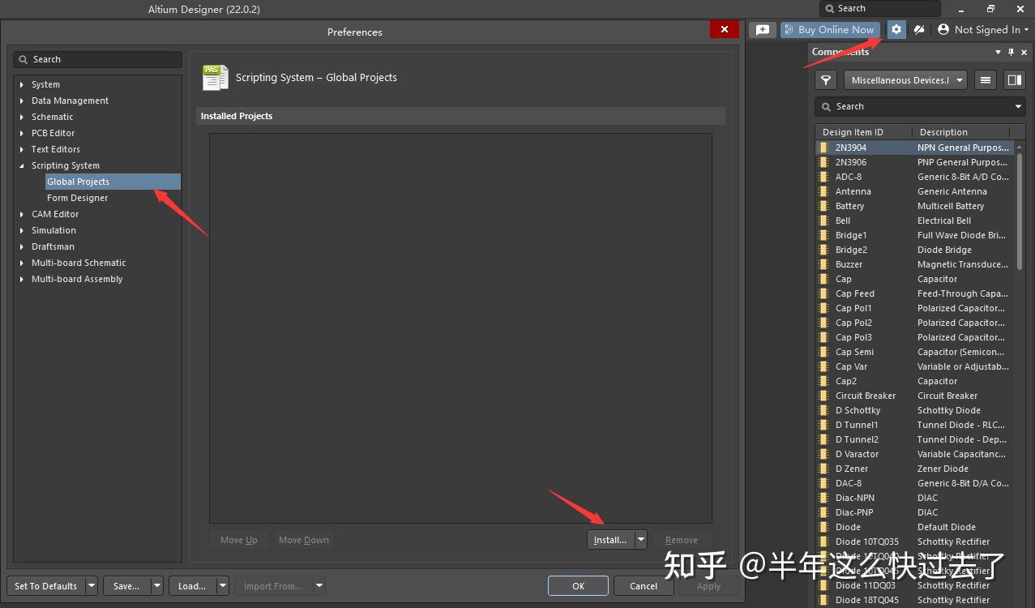This screenshot has height=608, width=1035.
Task: Click the title bar Search field
Action: (x=880, y=8)
